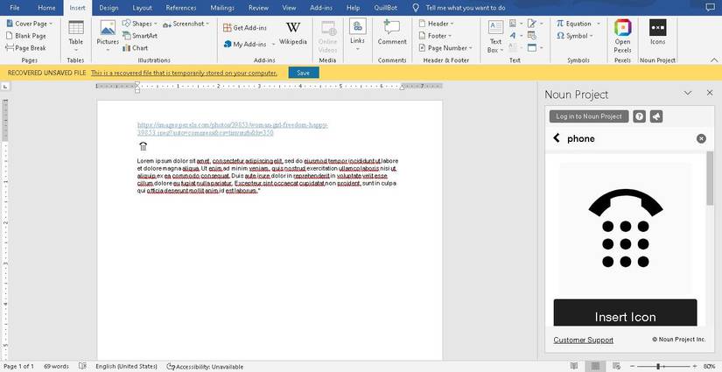Select the phone icon preview thumbnail

tap(626, 228)
